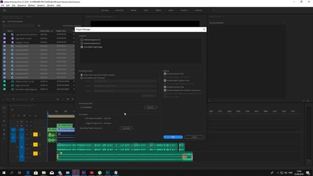
Task: Click the Add Marker icon in timeline
Action: coord(30,115)
